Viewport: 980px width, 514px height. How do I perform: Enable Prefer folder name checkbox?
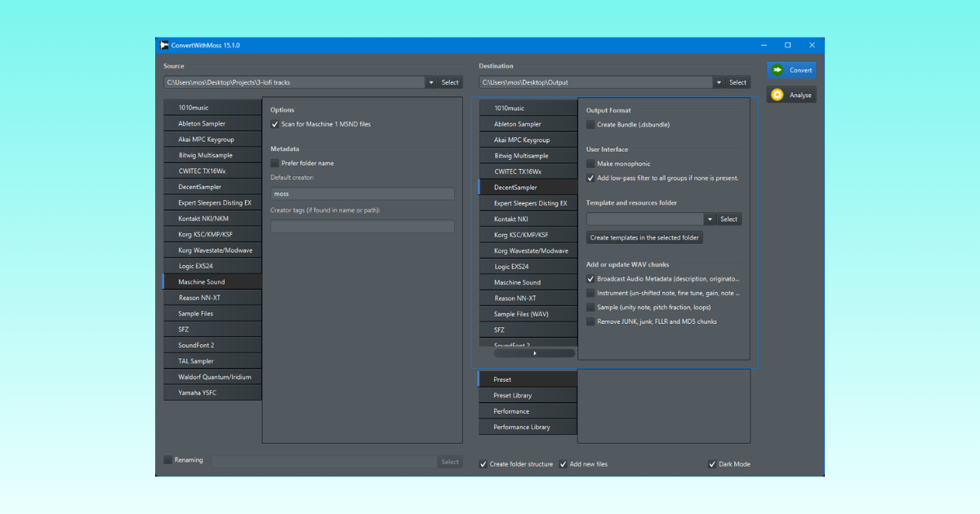[274, 163]
